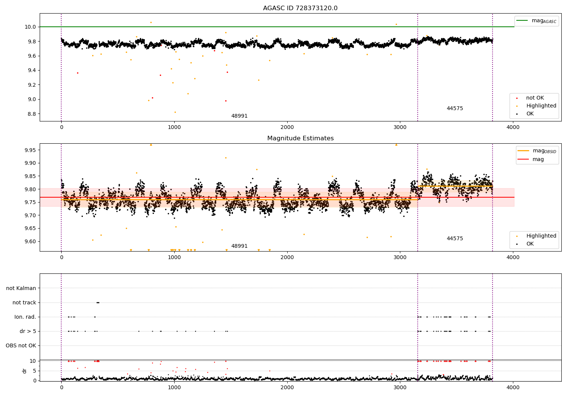Click the "9.65" y-axis tick label

(x=30, y=229)
